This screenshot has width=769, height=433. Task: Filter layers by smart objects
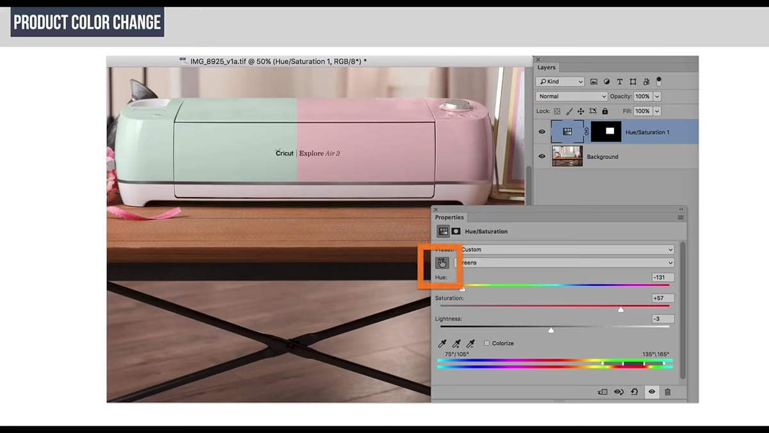point(646,82)
